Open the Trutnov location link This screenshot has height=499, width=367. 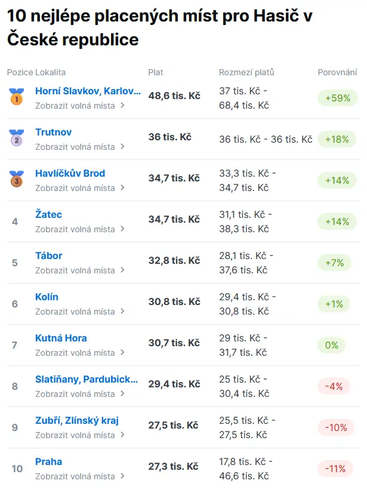53,132
